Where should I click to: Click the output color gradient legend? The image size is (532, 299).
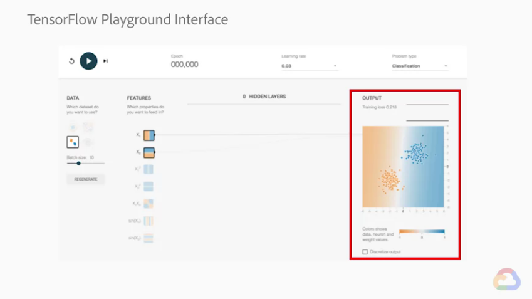(422, 231)
